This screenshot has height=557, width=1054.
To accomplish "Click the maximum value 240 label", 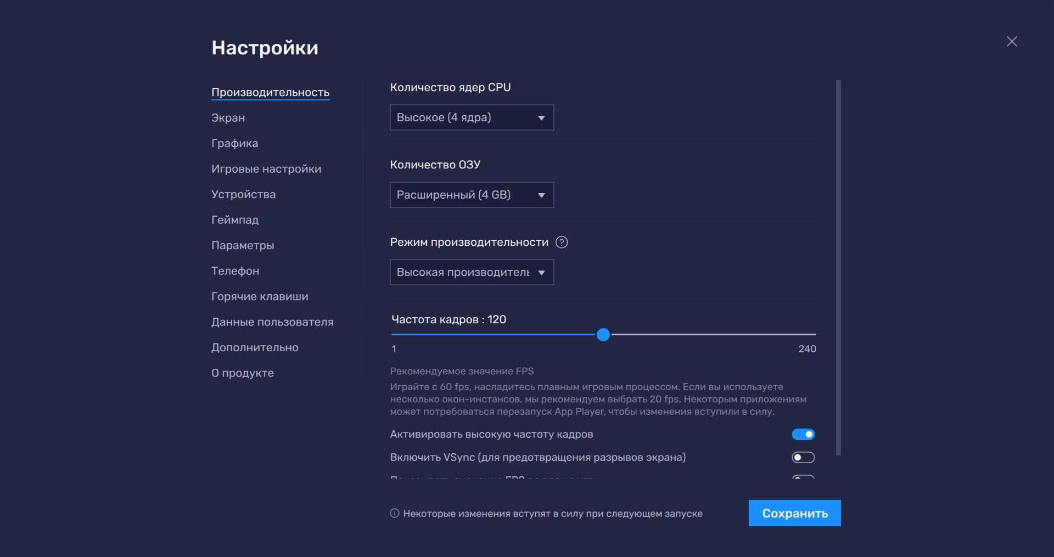I will (x=807, y=349).
